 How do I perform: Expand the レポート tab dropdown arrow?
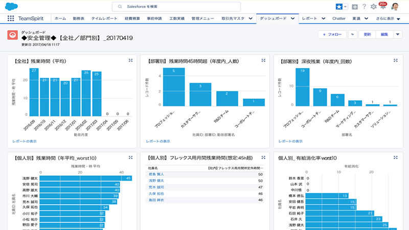(x=324, y=18)
